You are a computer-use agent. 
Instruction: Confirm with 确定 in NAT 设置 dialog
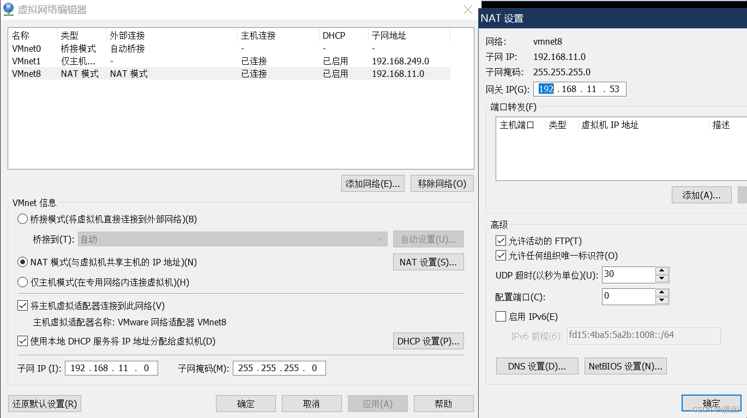[x=712, y=403]
